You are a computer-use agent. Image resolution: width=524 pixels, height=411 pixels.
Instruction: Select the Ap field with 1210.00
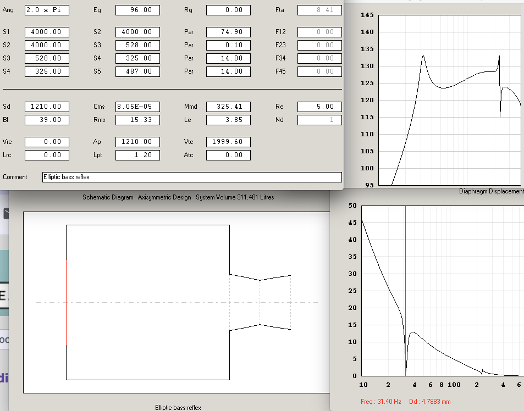pos(137,142)
